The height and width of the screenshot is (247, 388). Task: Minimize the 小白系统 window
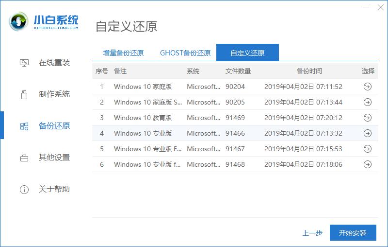[366, 7]
